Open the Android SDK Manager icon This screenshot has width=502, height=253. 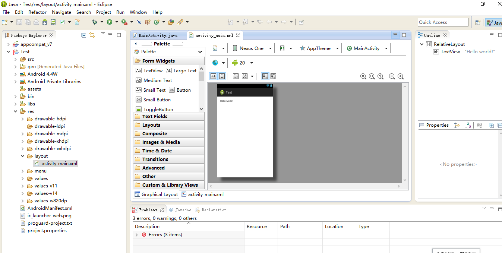(x=45, y=22)
